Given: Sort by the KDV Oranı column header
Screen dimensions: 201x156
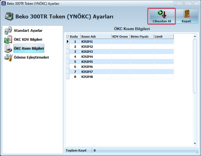Looking at the screenshot, I should point(121,37).
